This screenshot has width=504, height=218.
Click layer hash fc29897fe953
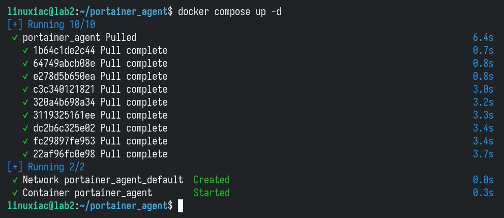[x=64, y=141]
